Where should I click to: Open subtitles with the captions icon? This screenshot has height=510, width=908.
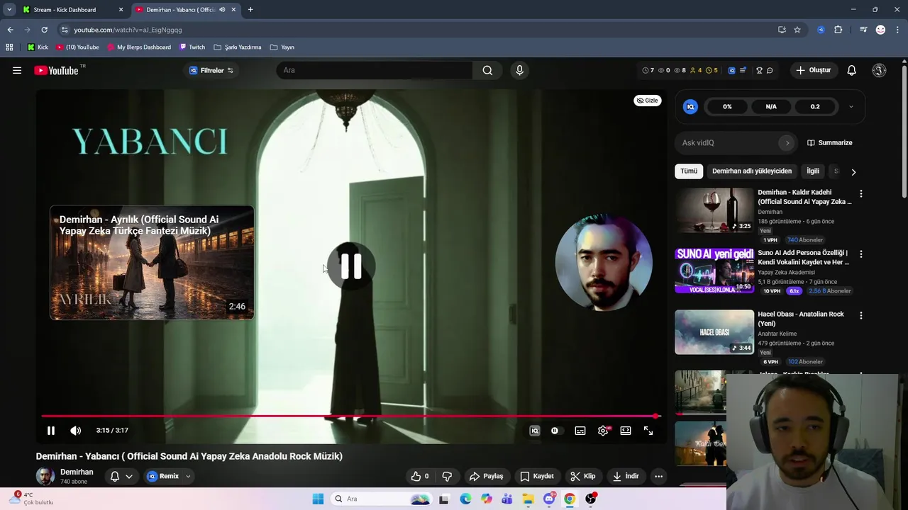click(x=580, y=431)
